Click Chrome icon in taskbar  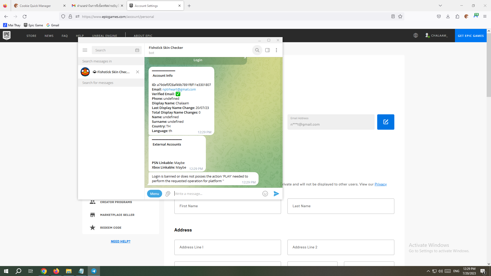point(44,271)
